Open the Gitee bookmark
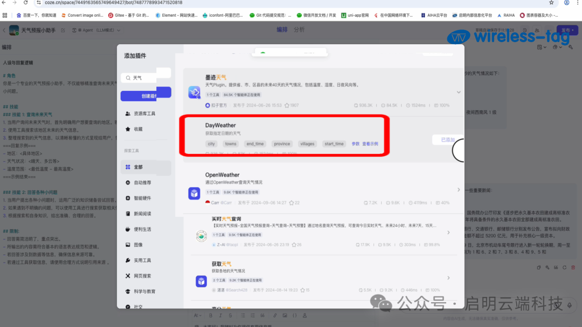582x327 pixels. pos(129,15)
